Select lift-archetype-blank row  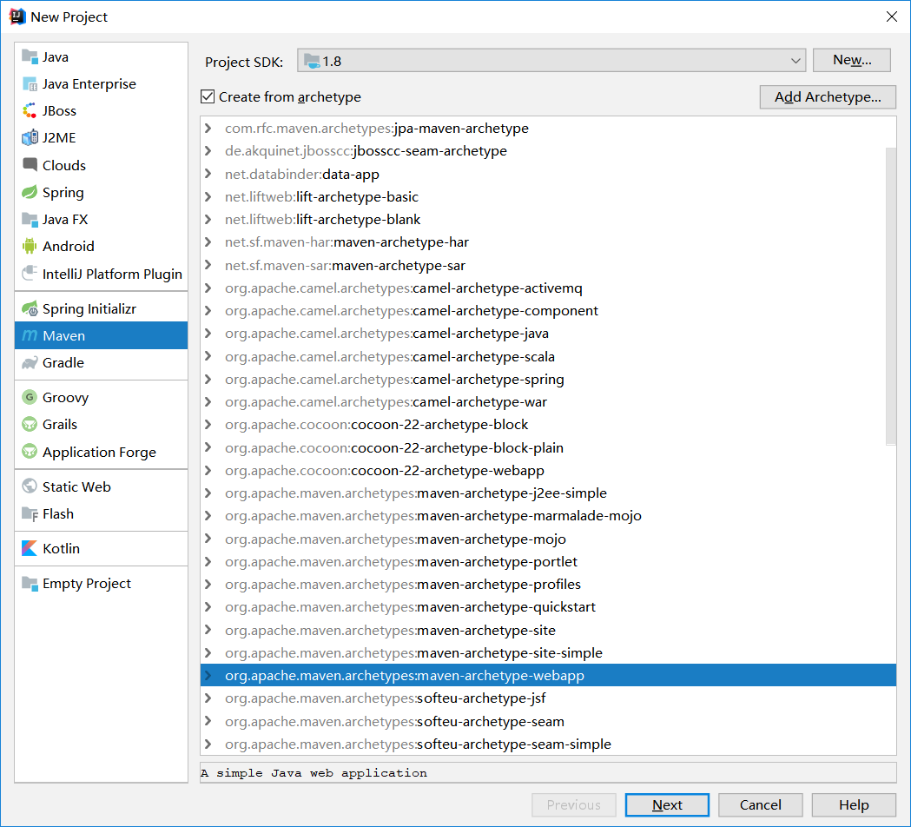(548, 220)
